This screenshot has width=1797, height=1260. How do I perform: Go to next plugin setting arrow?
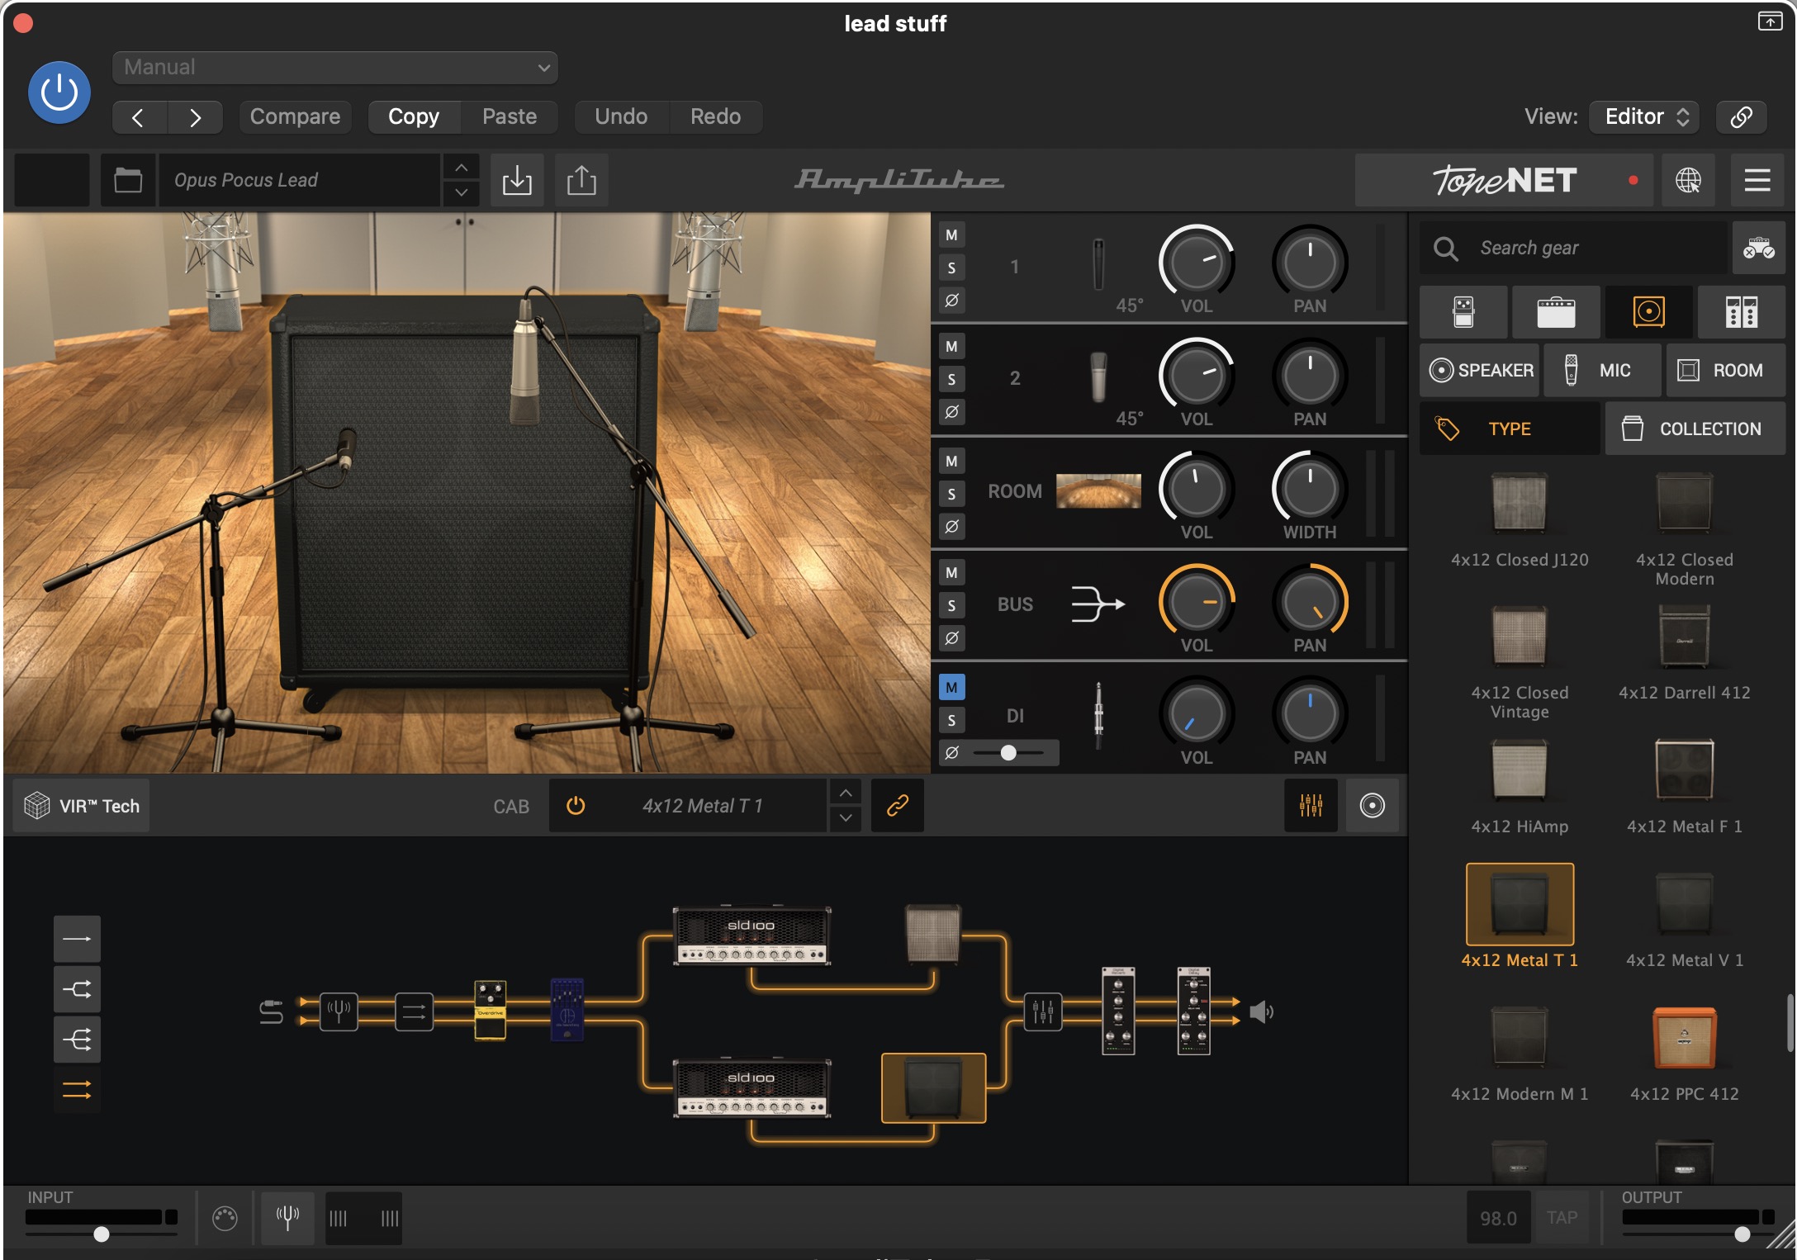[195, 117]
